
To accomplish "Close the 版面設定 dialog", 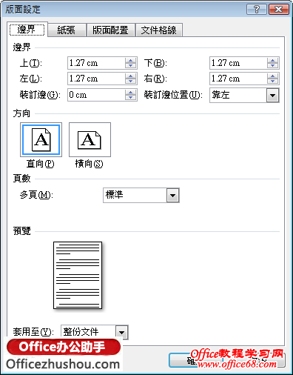I will (279, 10).
